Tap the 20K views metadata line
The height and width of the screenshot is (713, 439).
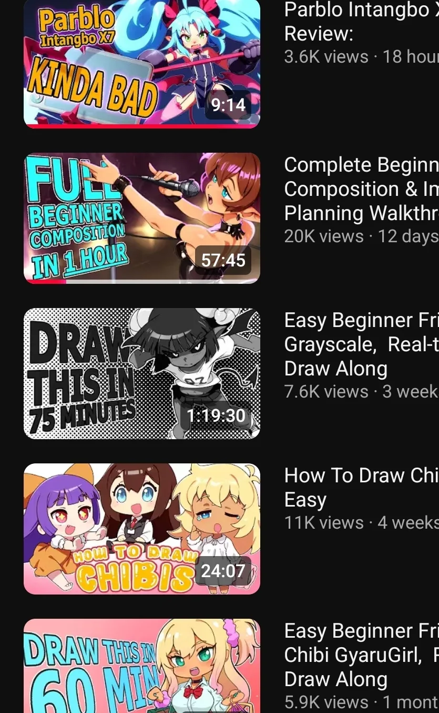point(362,236)
